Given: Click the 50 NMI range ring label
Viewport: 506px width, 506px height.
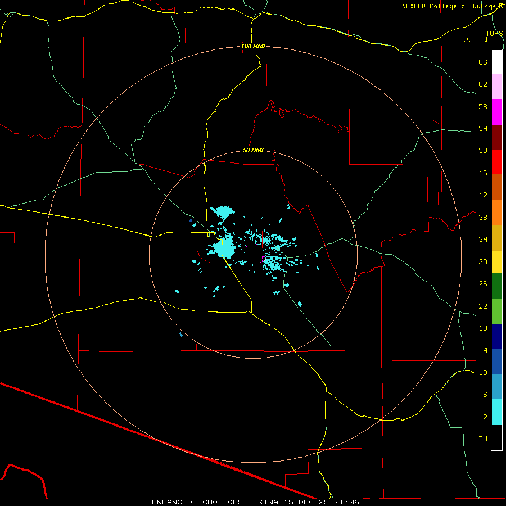Looking at the screenshot, I should click(x=253, y=150).
